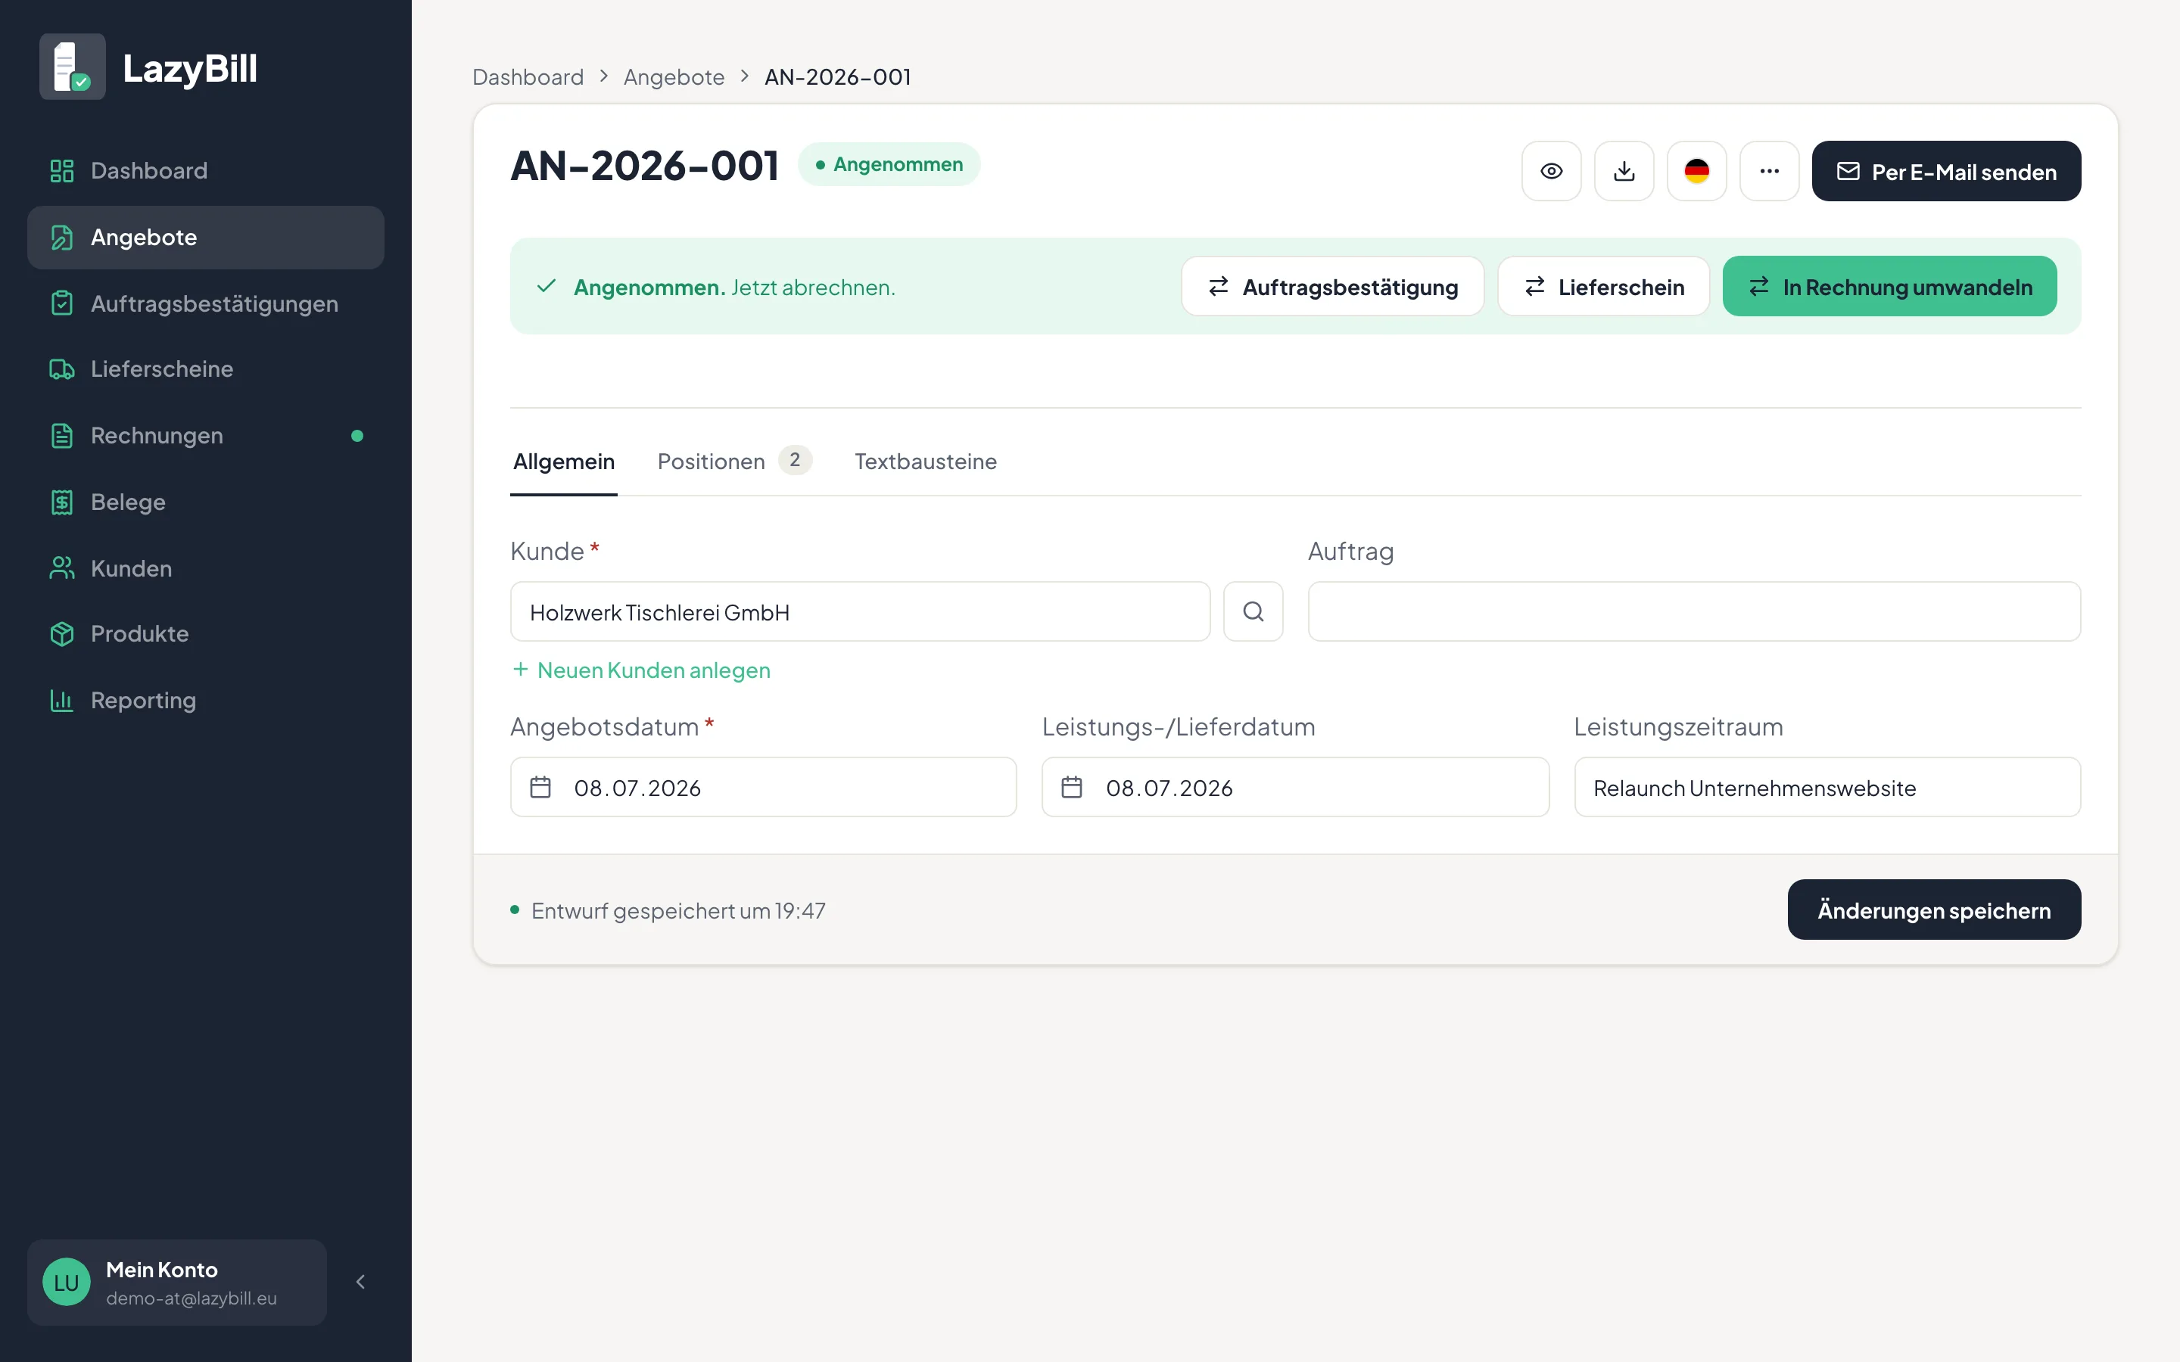This screenshot has height=1362, width=2180.
Task: Convert offer to Auftragsbestätigung
Action: tap(1332, 287)
